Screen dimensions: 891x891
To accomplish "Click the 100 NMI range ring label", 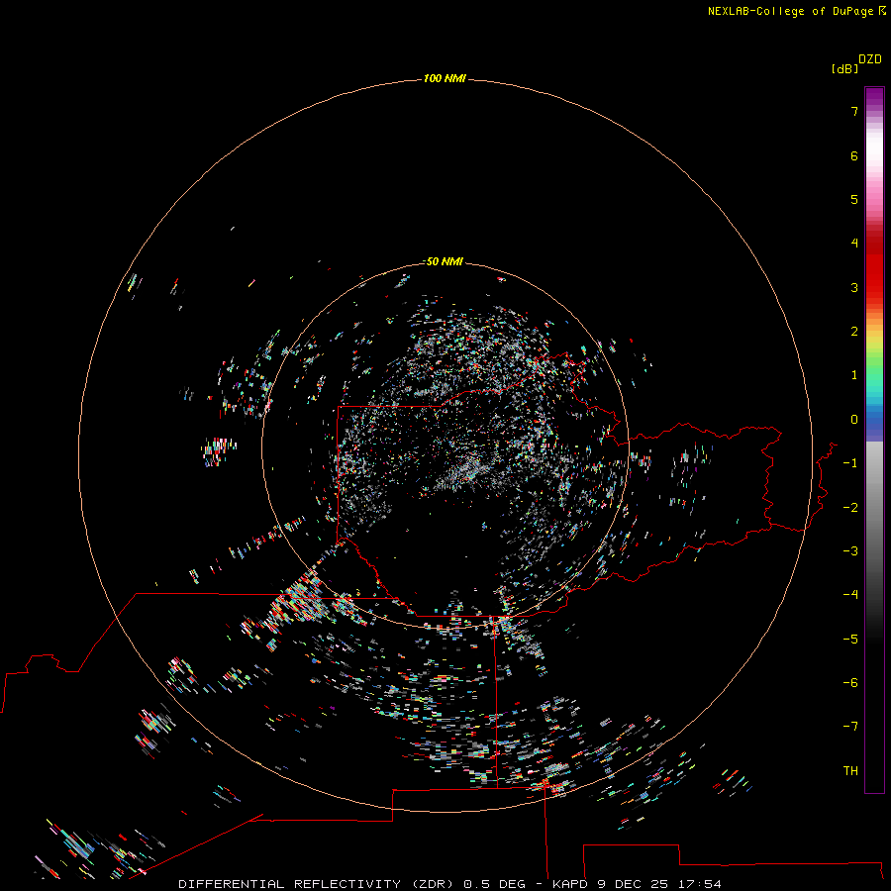I will tap(445, 78).
